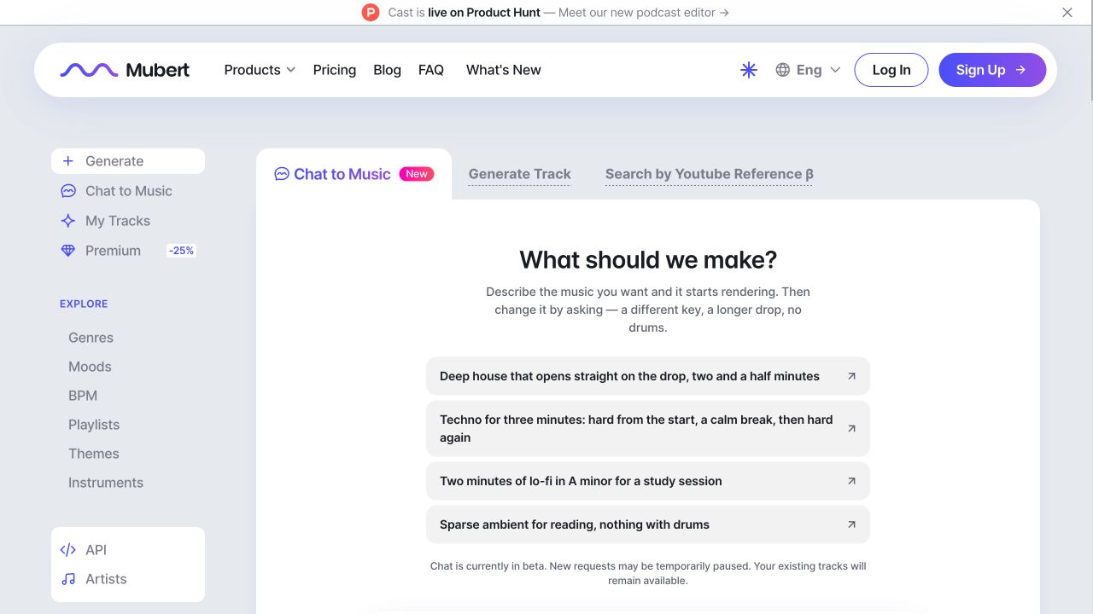1093x614 pixels.
Task: Select the Chat to Music tab
Action: [354, 174]
